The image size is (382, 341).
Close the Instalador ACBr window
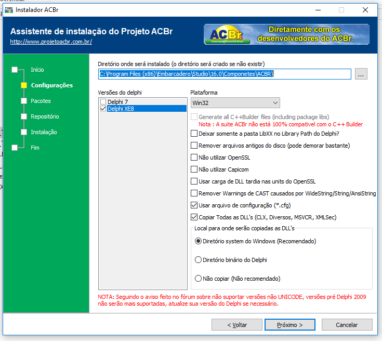coord(365,10)
